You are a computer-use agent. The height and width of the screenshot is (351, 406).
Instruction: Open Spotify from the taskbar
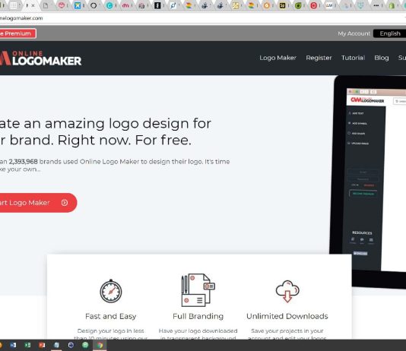click(x=85, y=345)
